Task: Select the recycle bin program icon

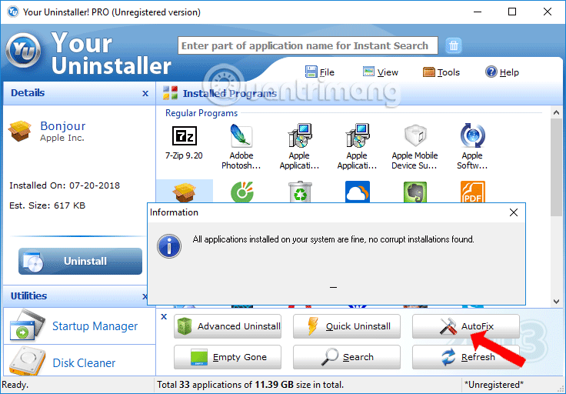Action: tap(300, 192)
